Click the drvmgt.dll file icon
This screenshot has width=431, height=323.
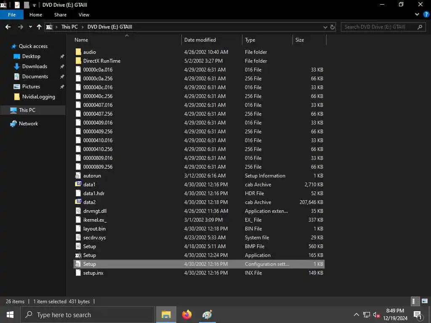point(78,211)
